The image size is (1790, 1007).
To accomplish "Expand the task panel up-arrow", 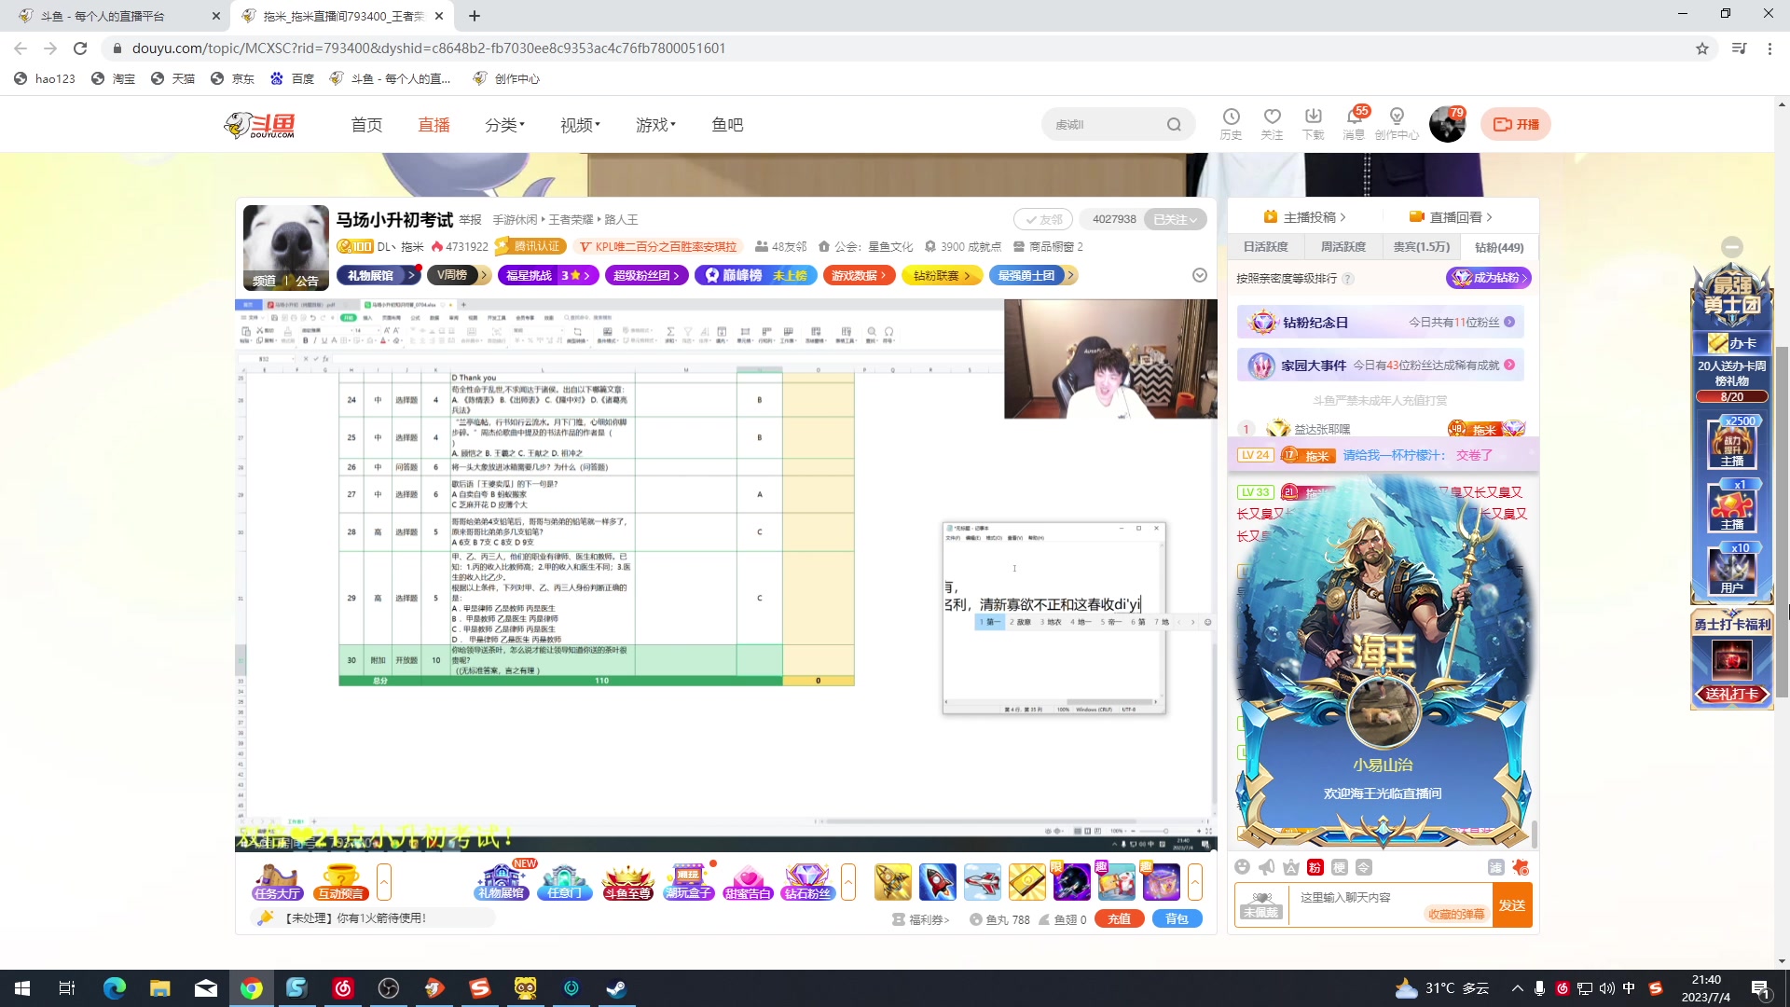I will point(383,882).
